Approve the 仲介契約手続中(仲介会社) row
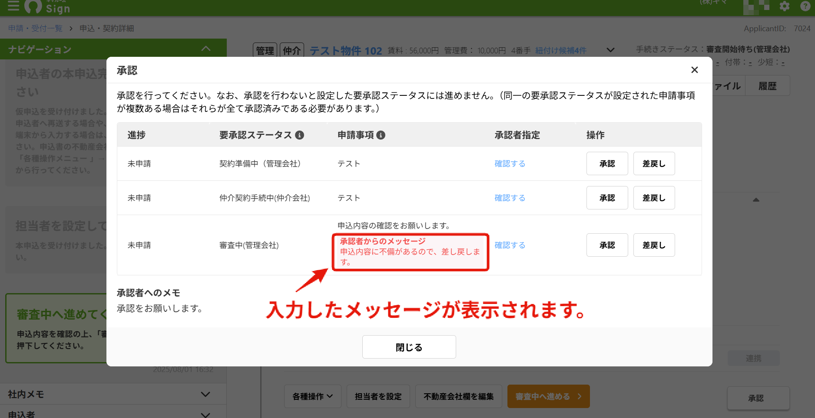815x418 pixels. [x=607, y=198]
